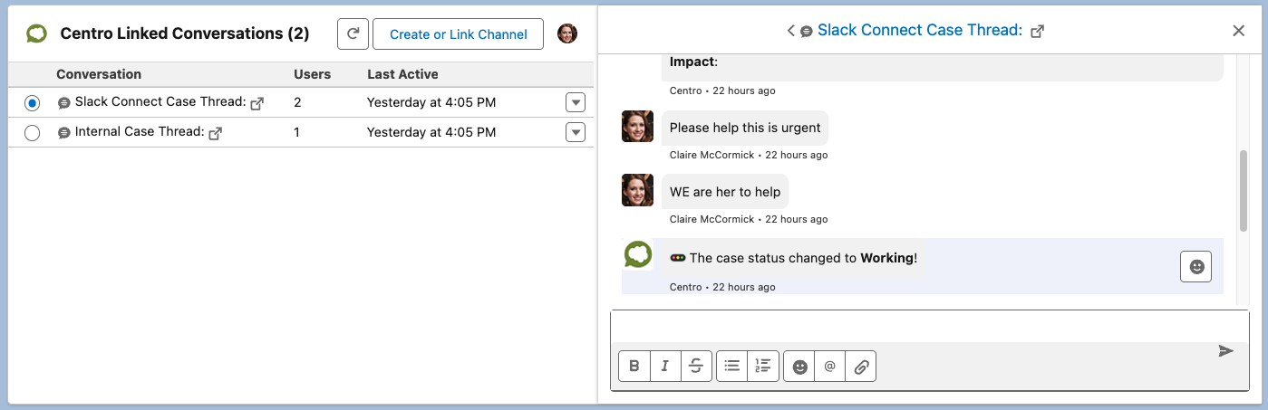Attach a file with the paperclip icon

tap(861, 367)
